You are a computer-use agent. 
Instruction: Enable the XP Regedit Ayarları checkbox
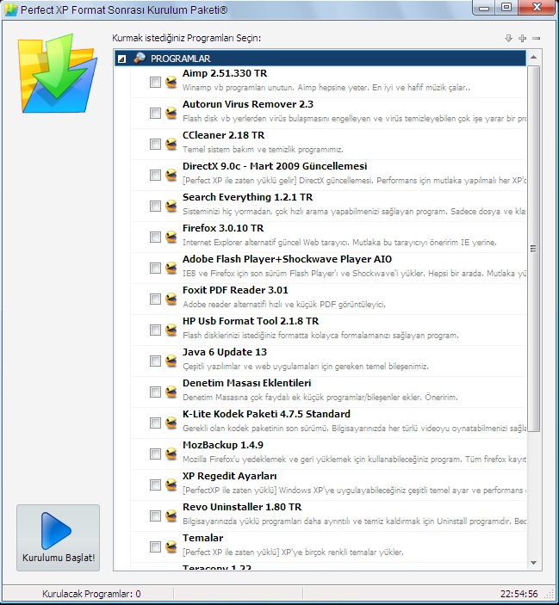tap(155, 485)
